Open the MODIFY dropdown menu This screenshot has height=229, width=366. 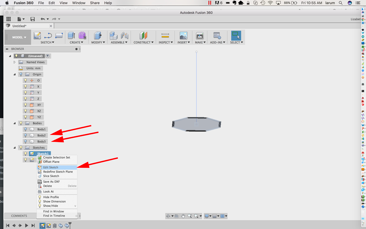(x=98, y=42)
